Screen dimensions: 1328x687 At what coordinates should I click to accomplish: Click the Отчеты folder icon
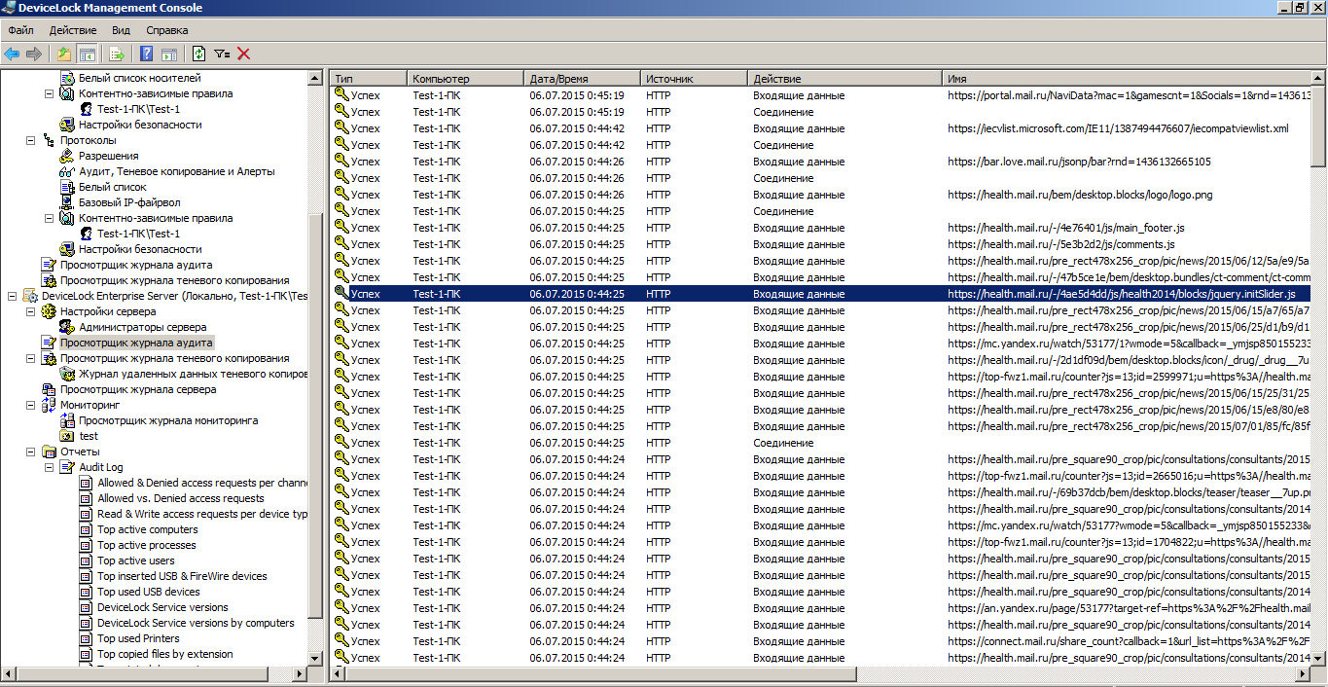[49, 452]
